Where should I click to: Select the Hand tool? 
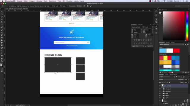[x=2, y=59]
